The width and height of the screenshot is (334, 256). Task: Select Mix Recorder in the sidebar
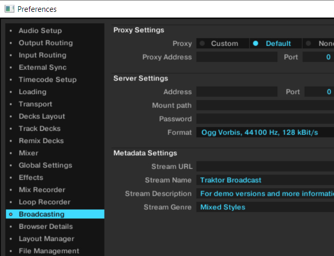[42, 190]
